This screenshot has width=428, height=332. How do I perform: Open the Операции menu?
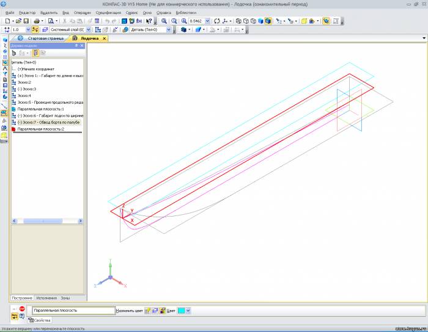tap(82, 13)
